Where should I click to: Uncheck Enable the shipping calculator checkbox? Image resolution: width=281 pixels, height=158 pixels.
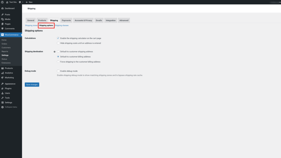(x=58, y=38)
